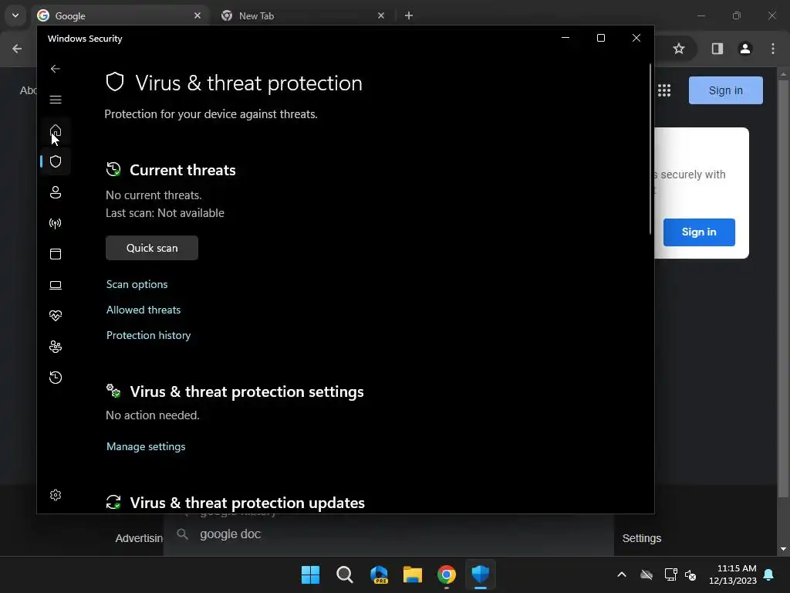Click Chrome back navigation arrow
790x593 pixels.
tap(17, 49)
